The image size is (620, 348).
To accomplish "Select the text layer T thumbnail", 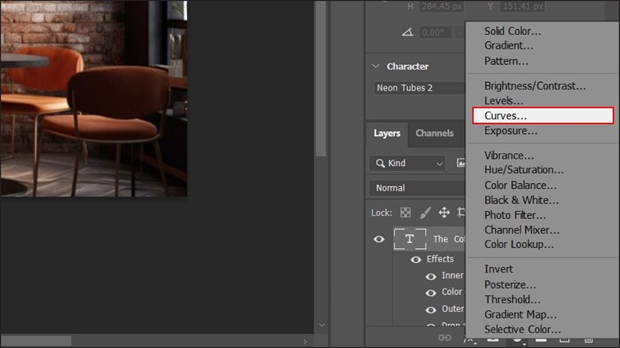I will coord(410,239).
